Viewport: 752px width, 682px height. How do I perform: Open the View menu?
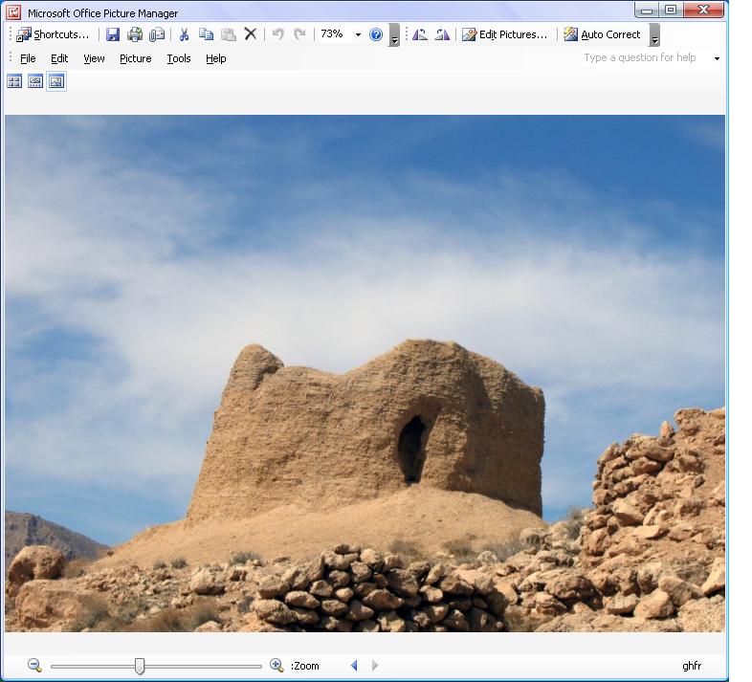point(94,58)
